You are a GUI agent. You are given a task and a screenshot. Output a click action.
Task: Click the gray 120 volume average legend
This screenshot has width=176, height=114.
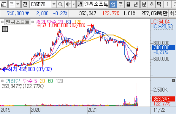tap(60, 81)
